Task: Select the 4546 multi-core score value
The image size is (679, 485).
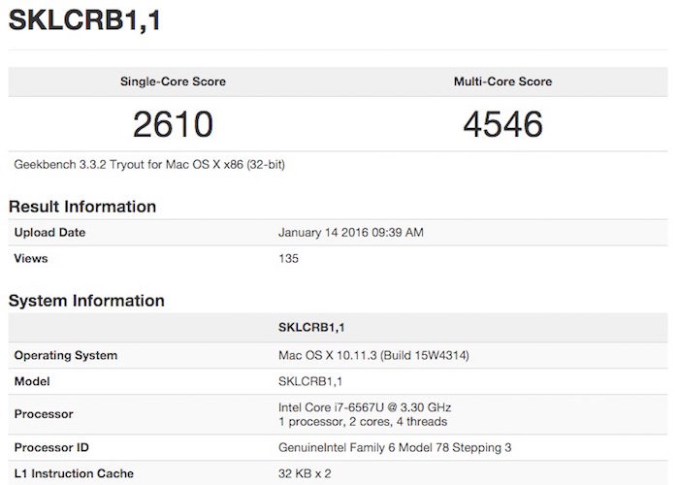Action: pos(501,124)
